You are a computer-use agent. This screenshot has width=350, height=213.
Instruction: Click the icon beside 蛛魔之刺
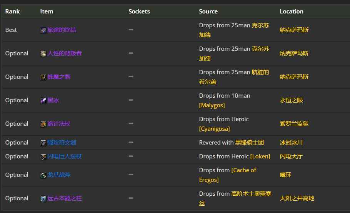[43, 77]
